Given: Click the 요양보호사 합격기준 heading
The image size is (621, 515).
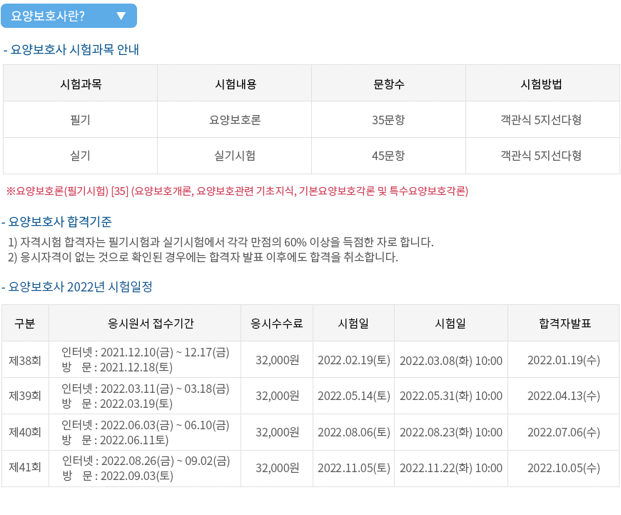Looking at the screenshot, I should [56, 221].
